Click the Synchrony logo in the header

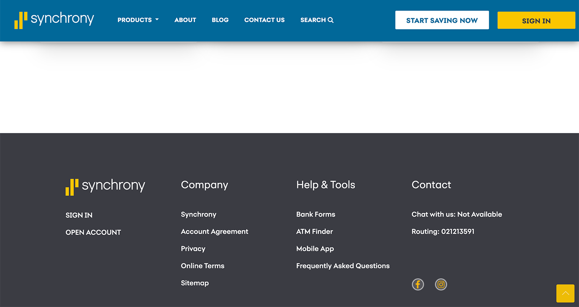pyautogui.click(x=54, y=20)
